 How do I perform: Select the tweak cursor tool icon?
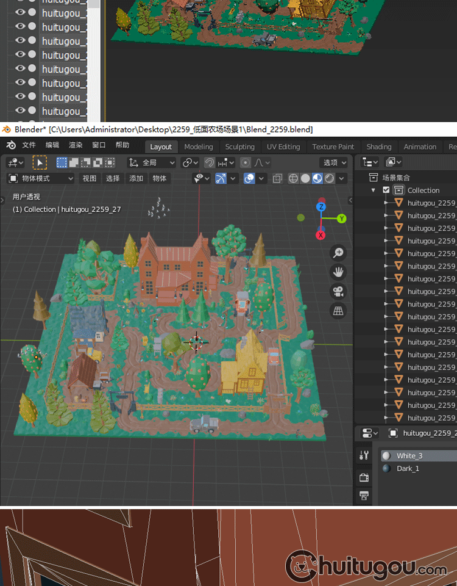(39, 162)
